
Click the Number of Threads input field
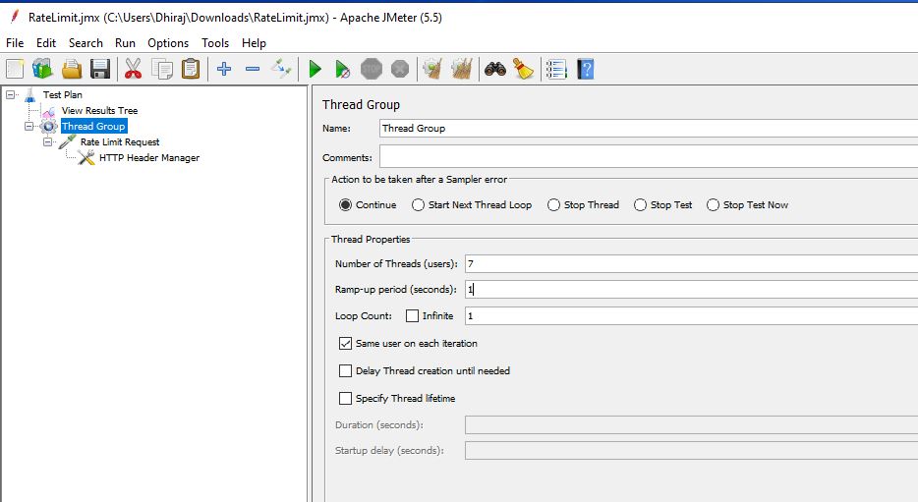688,263
